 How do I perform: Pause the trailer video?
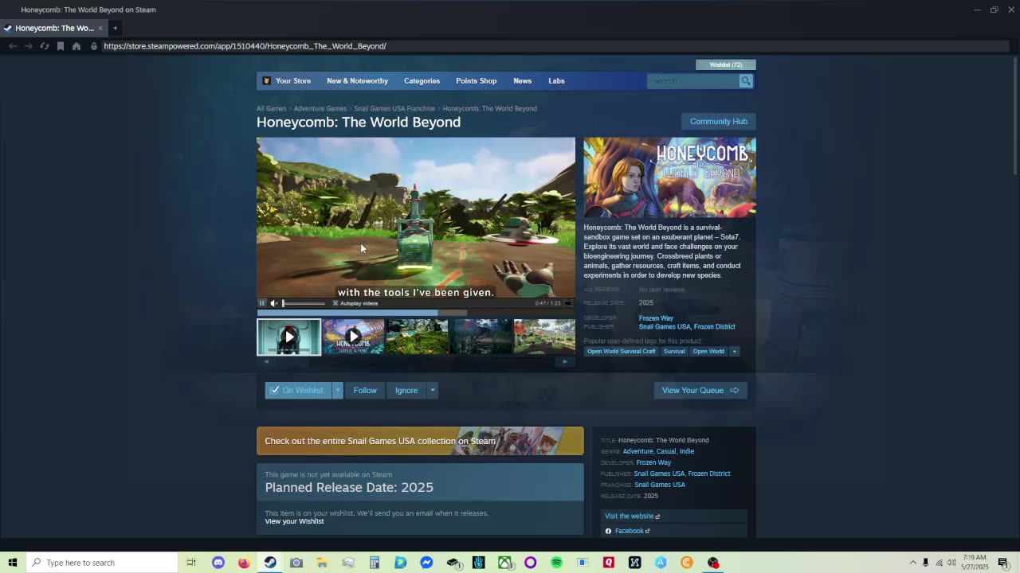261,303
